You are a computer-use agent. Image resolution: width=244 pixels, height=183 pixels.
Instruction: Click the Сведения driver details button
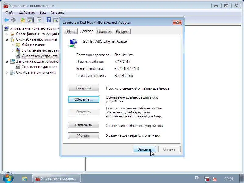pyautogui.click(x=84, y=88)
